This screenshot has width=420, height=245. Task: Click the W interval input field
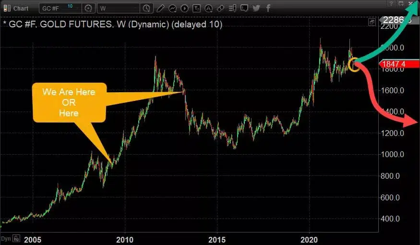[x=119, y=8]
